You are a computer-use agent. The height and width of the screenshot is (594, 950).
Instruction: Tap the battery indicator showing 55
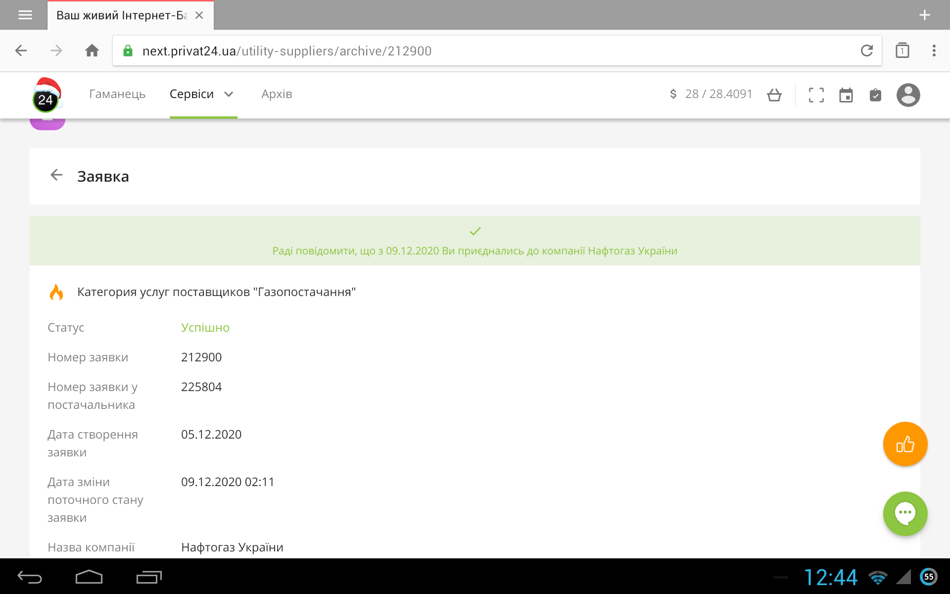pos(929,577)
